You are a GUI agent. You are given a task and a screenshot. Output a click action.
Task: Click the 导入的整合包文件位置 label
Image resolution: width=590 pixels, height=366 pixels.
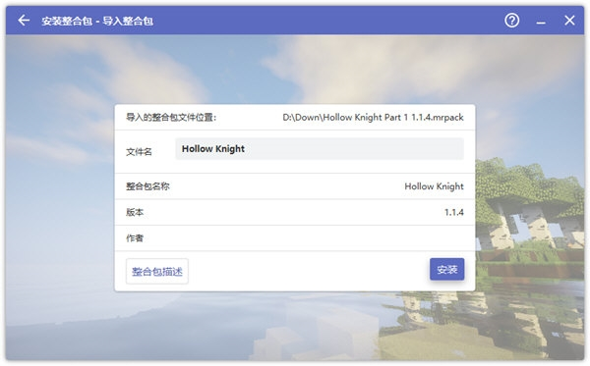click(x=171, y=118)
